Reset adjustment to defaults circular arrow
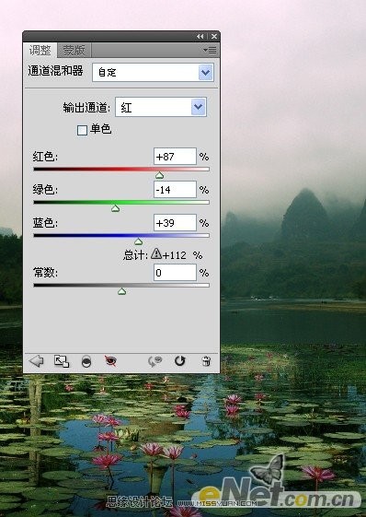Image resolution: width=366 pixels, height=517 pixels. pyautogui.click(x=179, y=361)
